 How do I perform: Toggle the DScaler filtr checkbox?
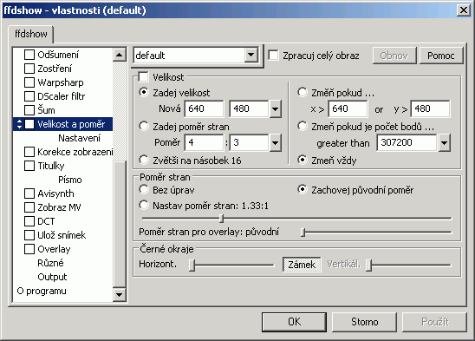coord(29,96)
